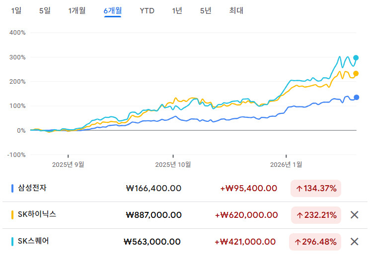Select the 6개월 range tab
The width and height of the screenshot is (370, 254).
click(113, 10)
